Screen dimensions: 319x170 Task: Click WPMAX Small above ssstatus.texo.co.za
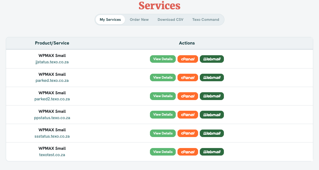pyautogui.click(x=52, y=130)
